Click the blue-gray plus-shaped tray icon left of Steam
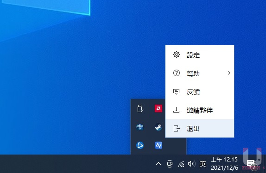Screen dimensions: 266x173 140,127
